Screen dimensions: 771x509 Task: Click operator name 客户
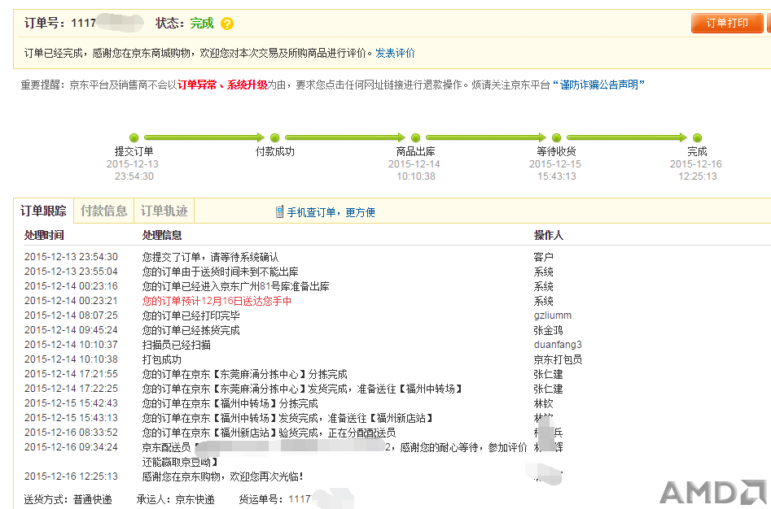(543, 257)
